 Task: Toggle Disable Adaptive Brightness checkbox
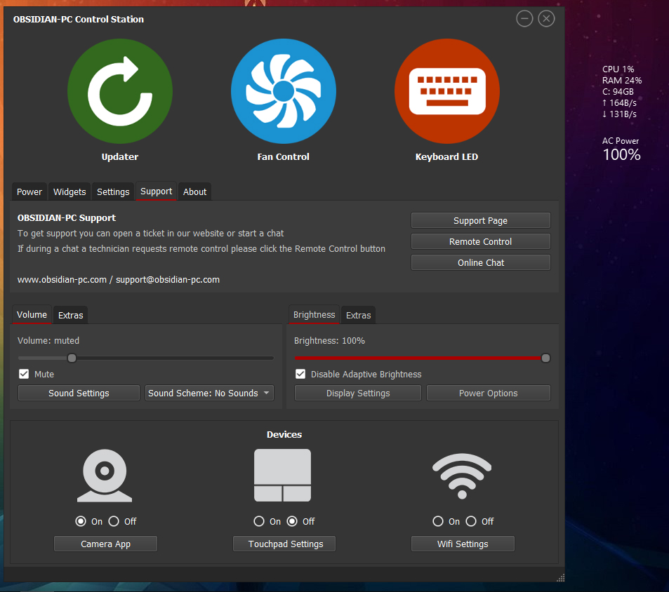[x=300, y=375]
